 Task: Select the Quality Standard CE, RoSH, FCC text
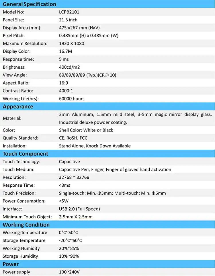coord(73,138)
